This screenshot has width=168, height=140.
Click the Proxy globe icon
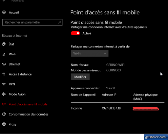click(4, 124)
